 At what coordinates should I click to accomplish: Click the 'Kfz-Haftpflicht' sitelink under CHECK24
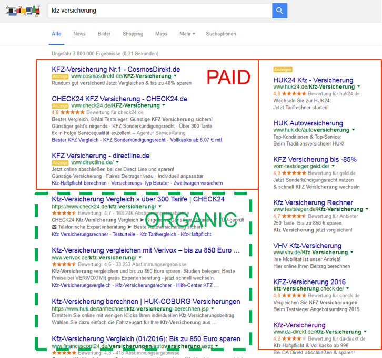tap(196, 234)
